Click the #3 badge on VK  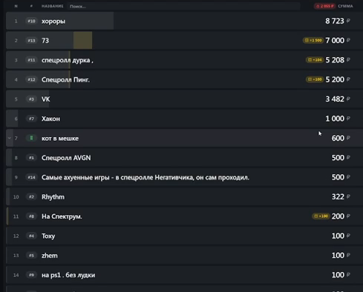(x=31, y=99)
